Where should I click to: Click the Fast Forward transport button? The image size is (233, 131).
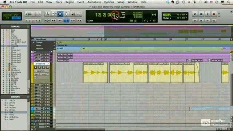pos(208,21)
